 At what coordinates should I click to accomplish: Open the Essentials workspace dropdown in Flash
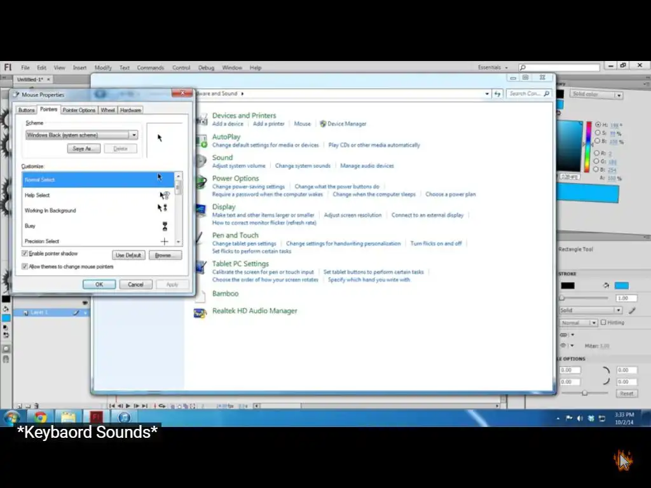[x=493, y=67]
